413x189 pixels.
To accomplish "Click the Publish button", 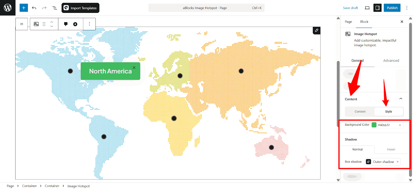I will tap(392, 8).
